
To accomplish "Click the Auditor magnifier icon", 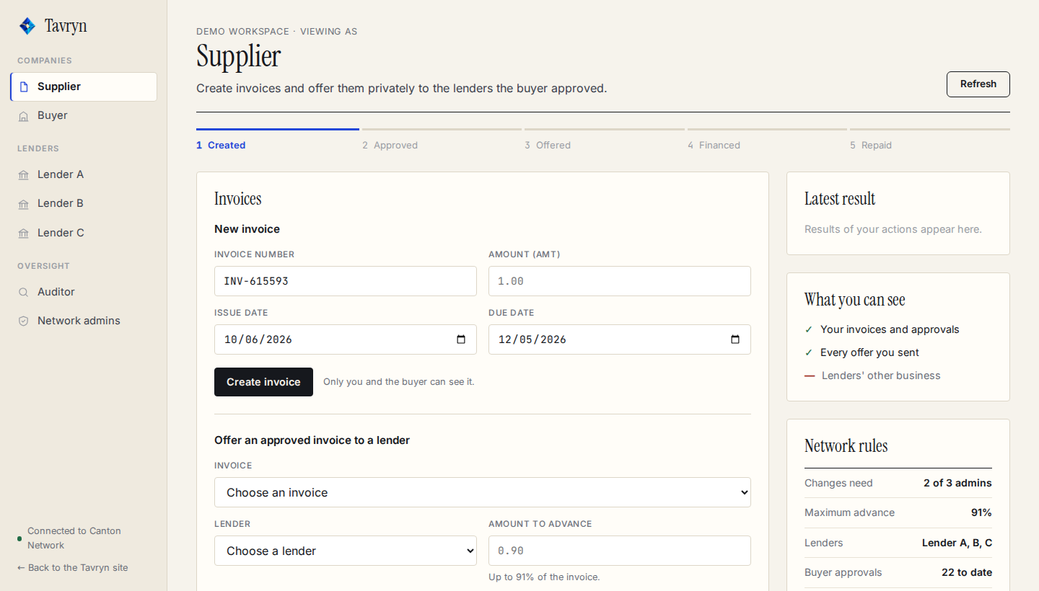I will [24, 293].
